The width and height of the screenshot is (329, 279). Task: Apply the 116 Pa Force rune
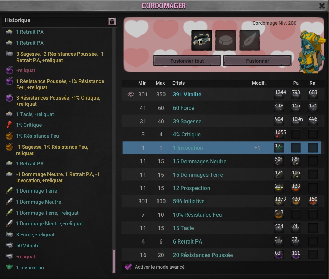296,108
